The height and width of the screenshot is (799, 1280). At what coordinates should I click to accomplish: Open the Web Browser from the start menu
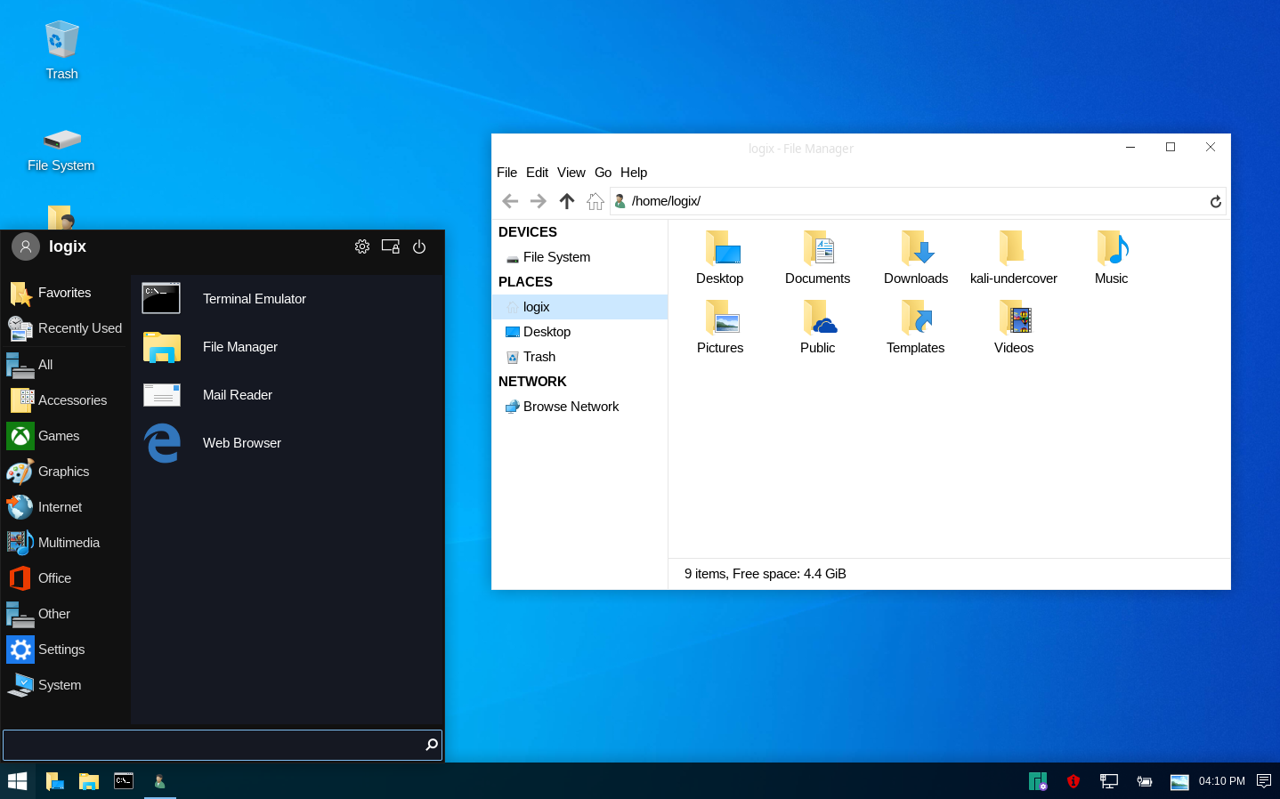241,442
